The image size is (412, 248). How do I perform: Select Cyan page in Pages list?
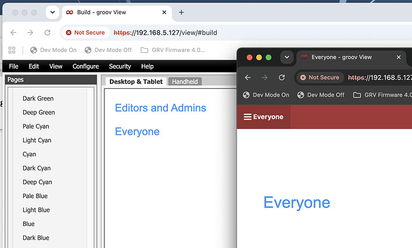pos(29,154)
